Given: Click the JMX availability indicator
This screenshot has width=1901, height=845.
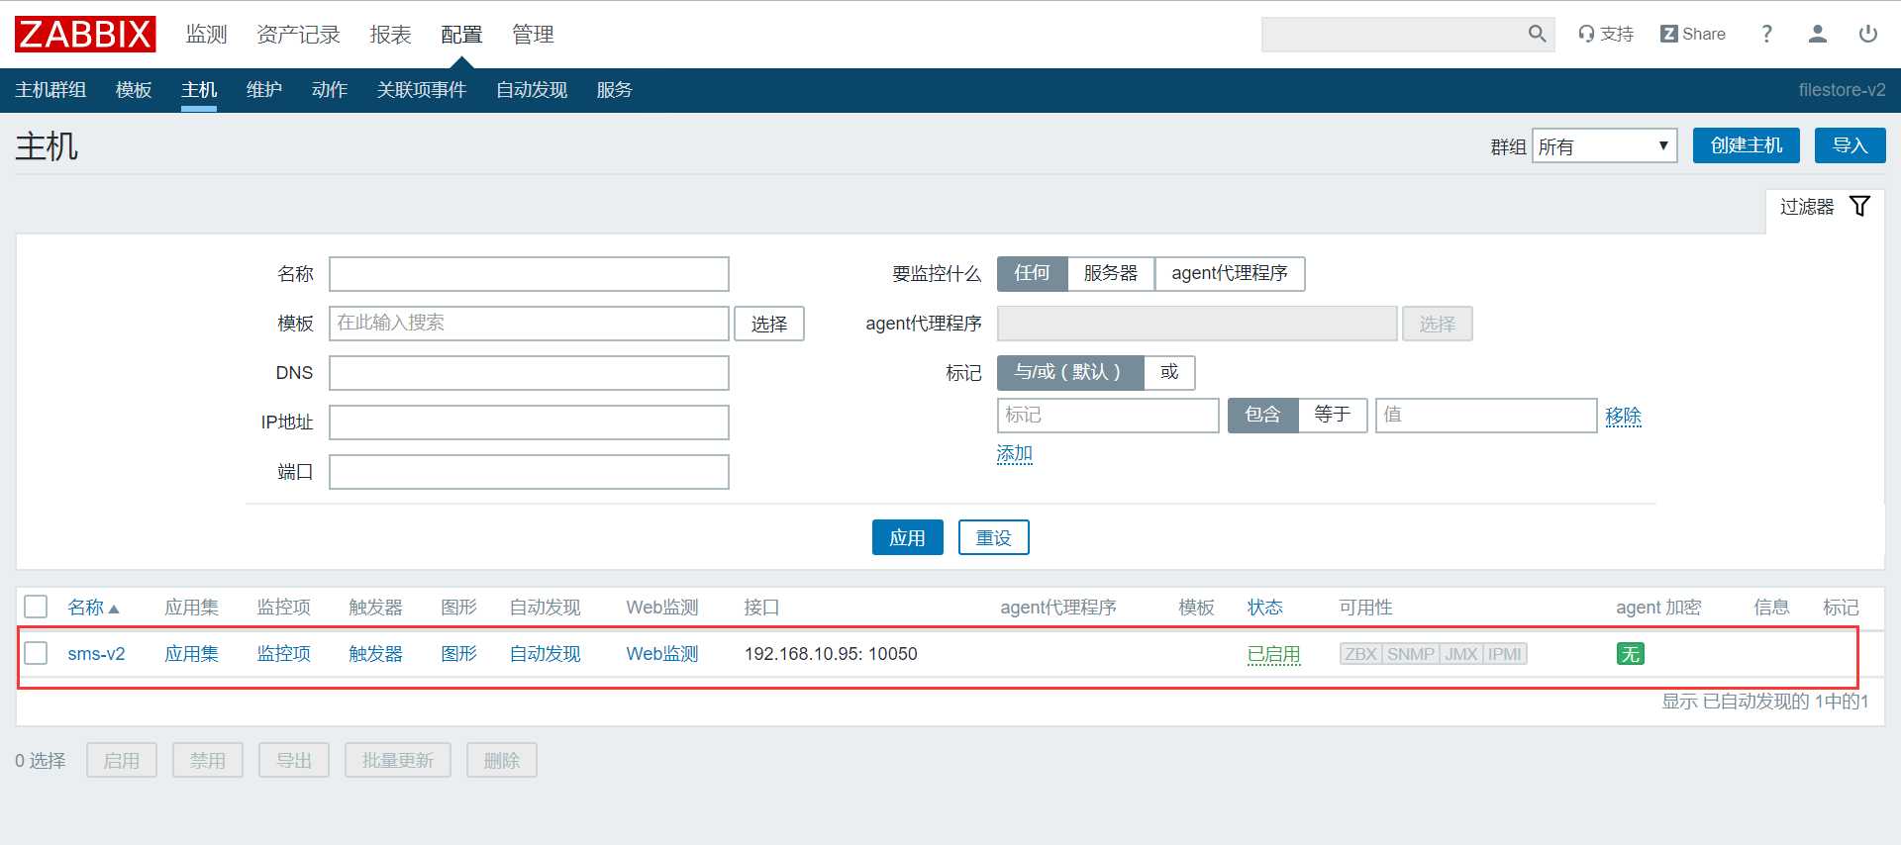Looking at the screenshot, I should pyautogui.click(x=1461, y=654).
